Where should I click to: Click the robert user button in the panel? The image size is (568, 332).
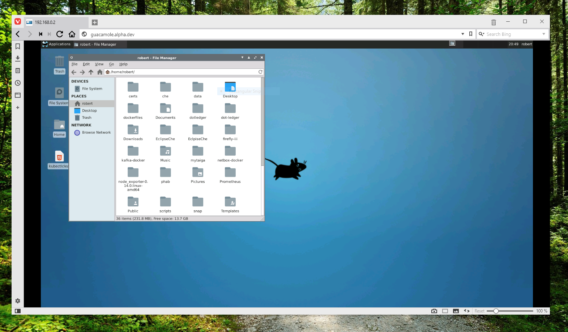click(526, 44)
